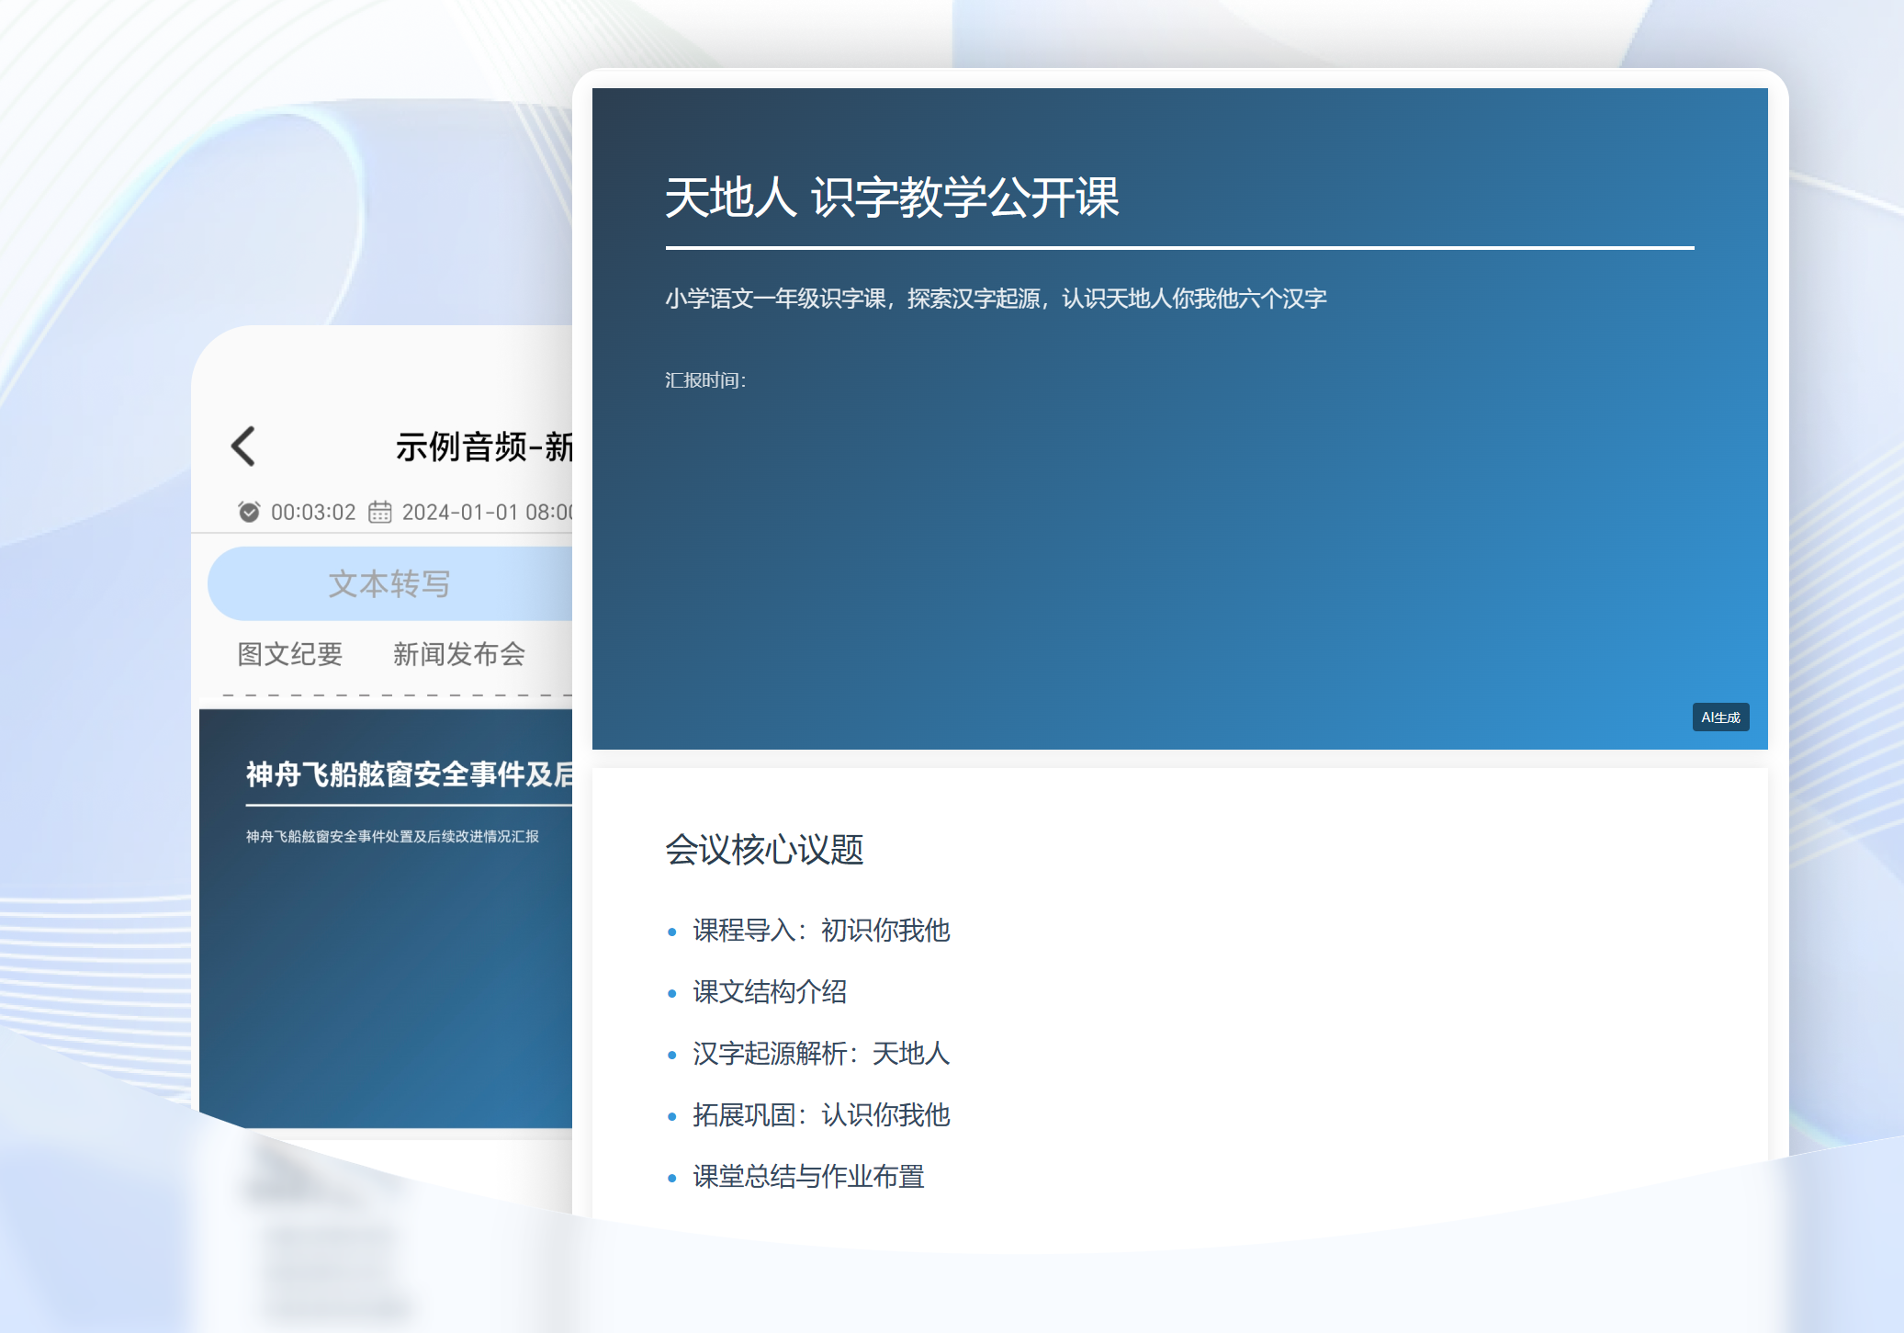Screen dimensions: 1904x1333
Task: Click the AI生成 badge on slide
Action: [x=1720, y=717]
